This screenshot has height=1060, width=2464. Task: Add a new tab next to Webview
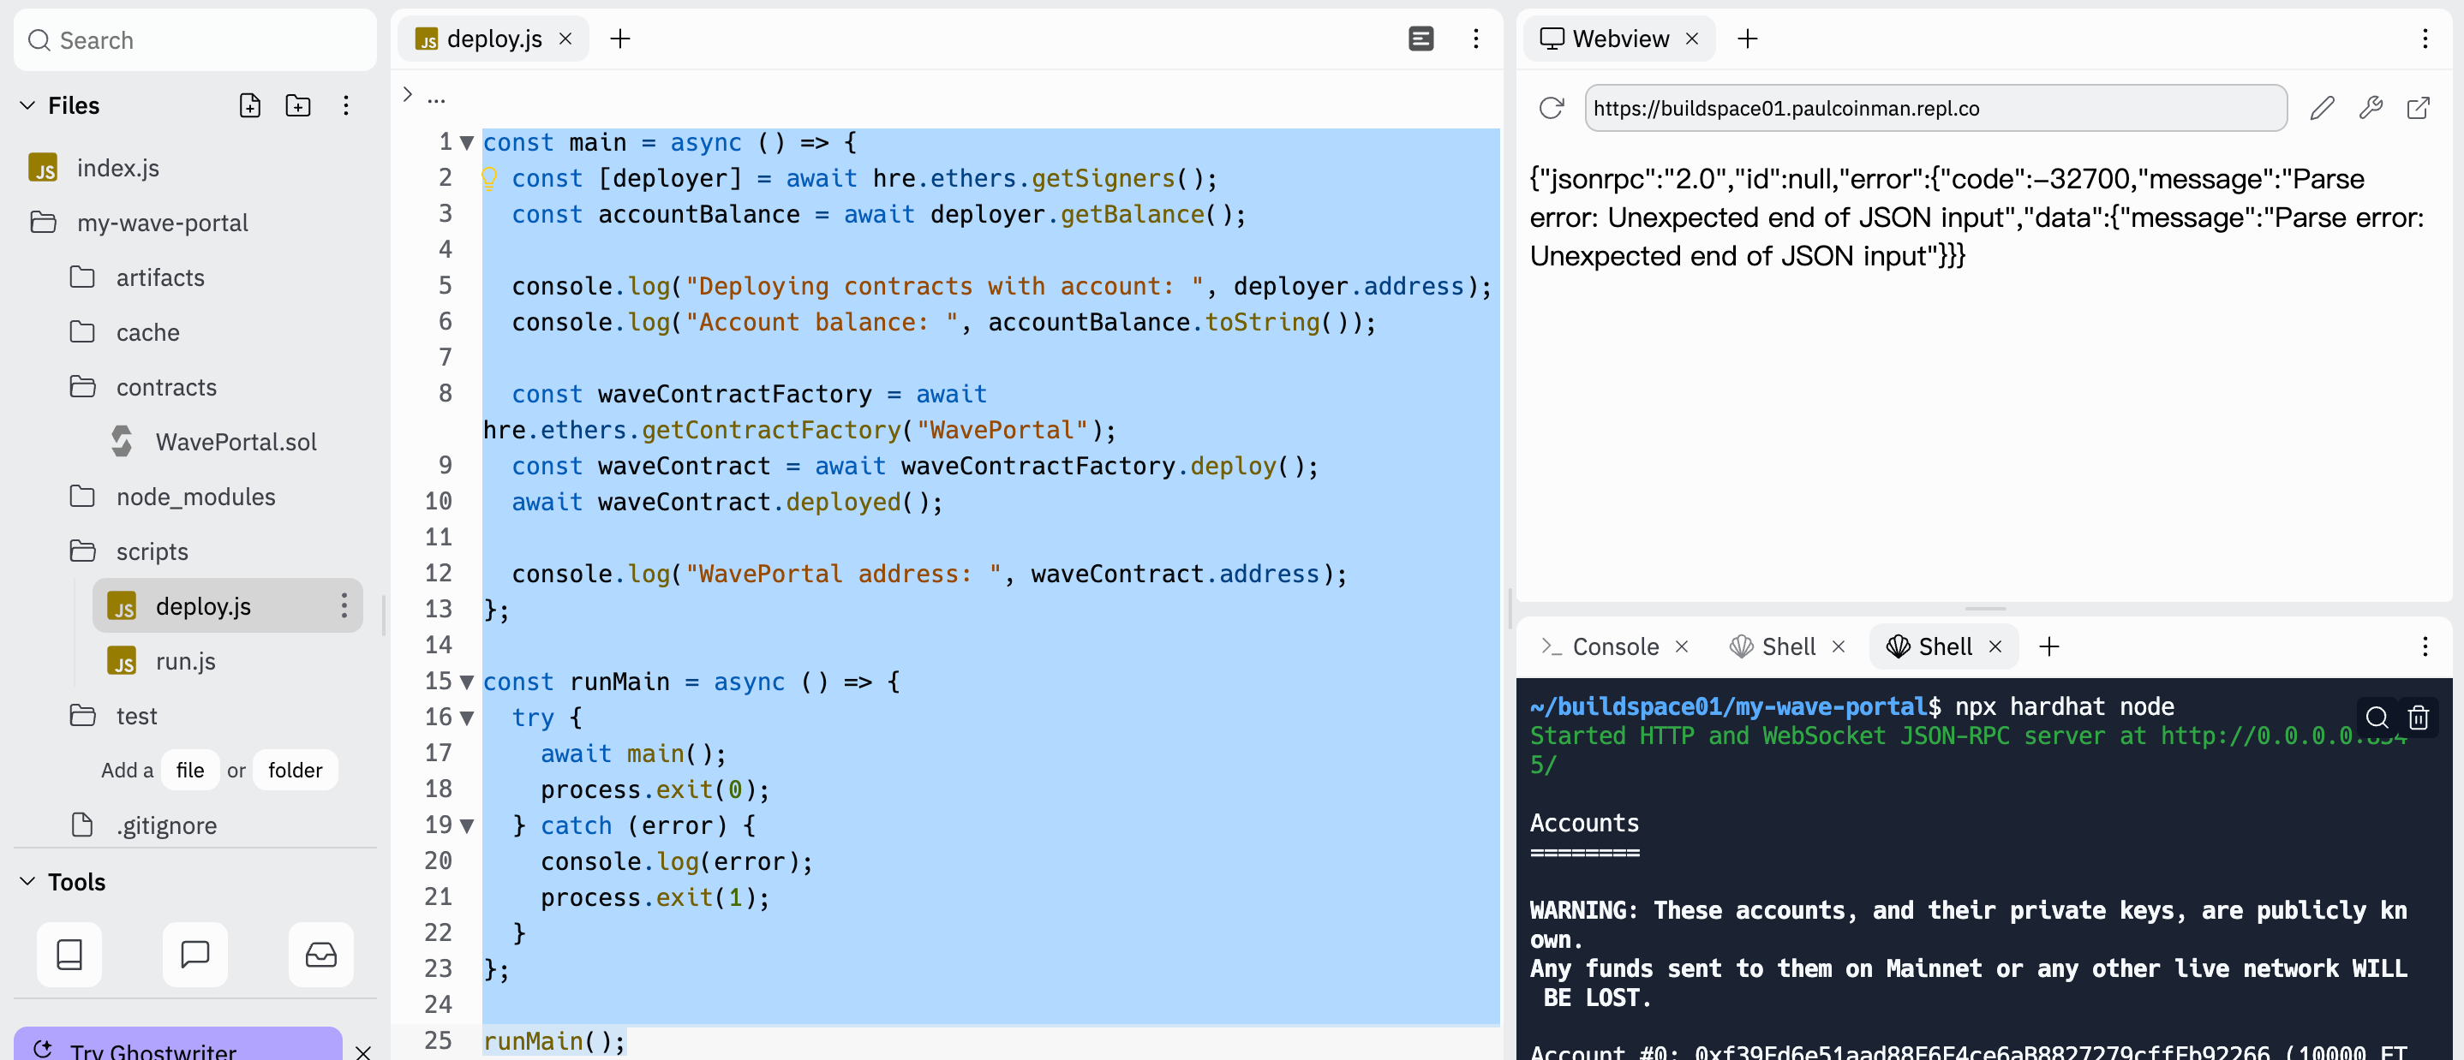pyautogui.click(x=1748, y=39)
